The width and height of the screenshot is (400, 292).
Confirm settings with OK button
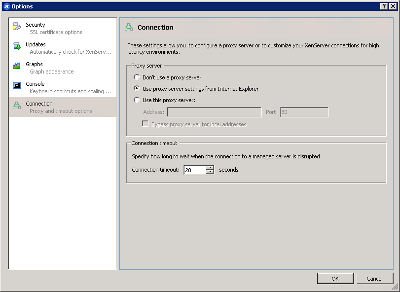click(335, 279)
